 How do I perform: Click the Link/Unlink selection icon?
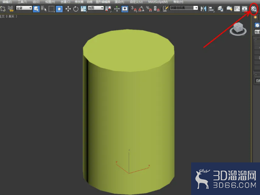click(x=3, y=9)
